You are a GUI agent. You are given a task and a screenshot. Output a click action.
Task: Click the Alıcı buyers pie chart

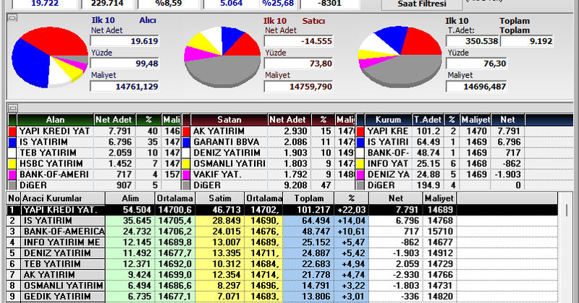50,57
